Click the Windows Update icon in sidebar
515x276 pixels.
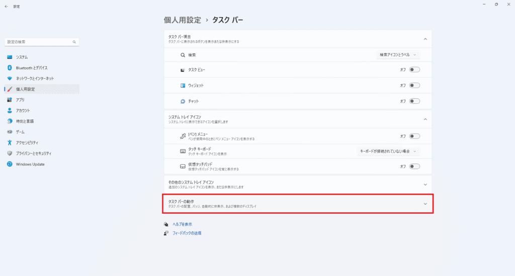(10, 164)
